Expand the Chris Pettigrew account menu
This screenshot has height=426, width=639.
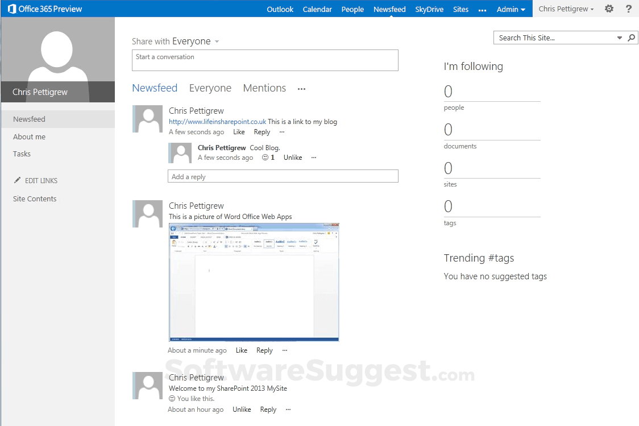[x=566, y=9]
